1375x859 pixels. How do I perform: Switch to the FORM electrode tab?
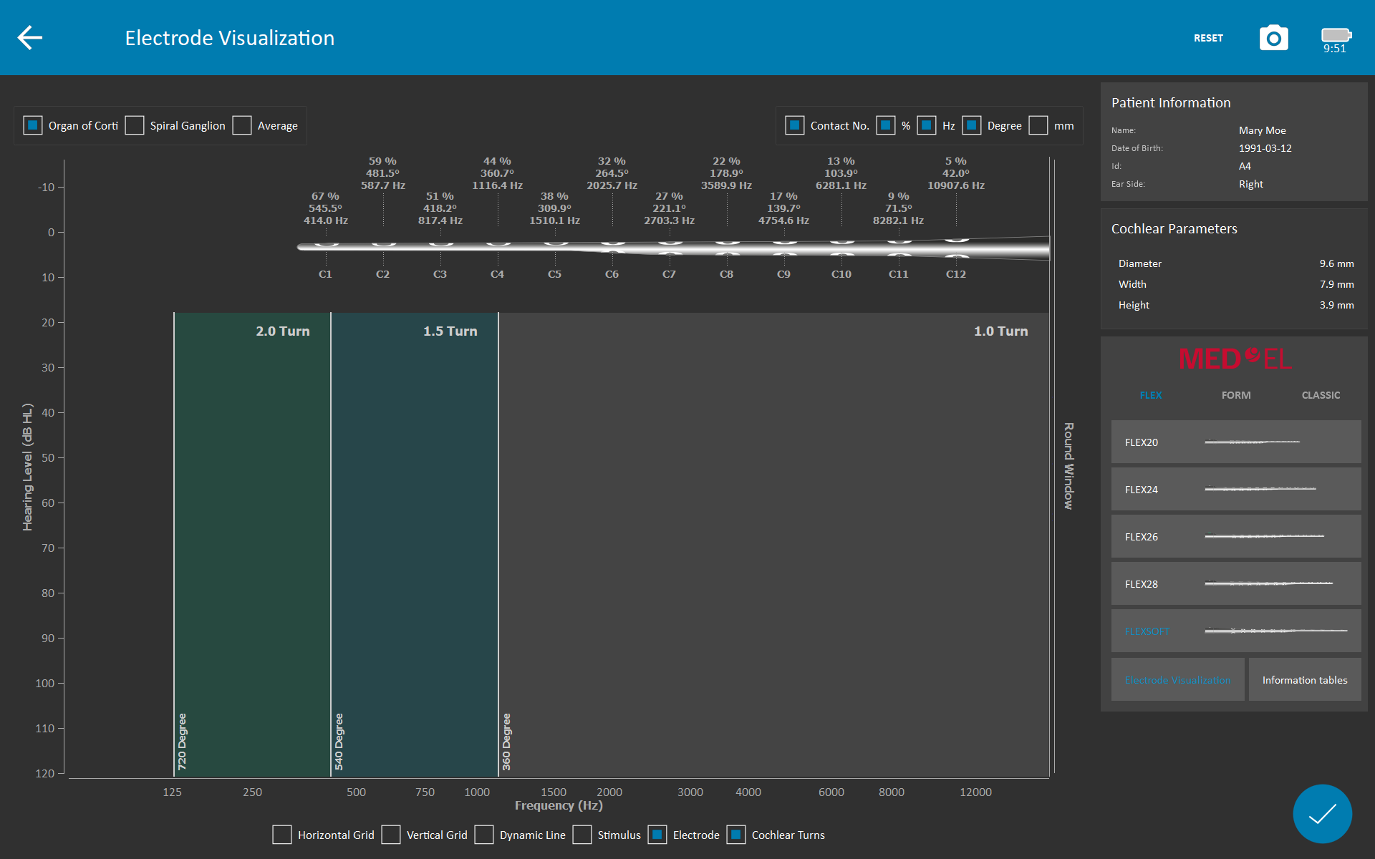[x=1236, y=394]
